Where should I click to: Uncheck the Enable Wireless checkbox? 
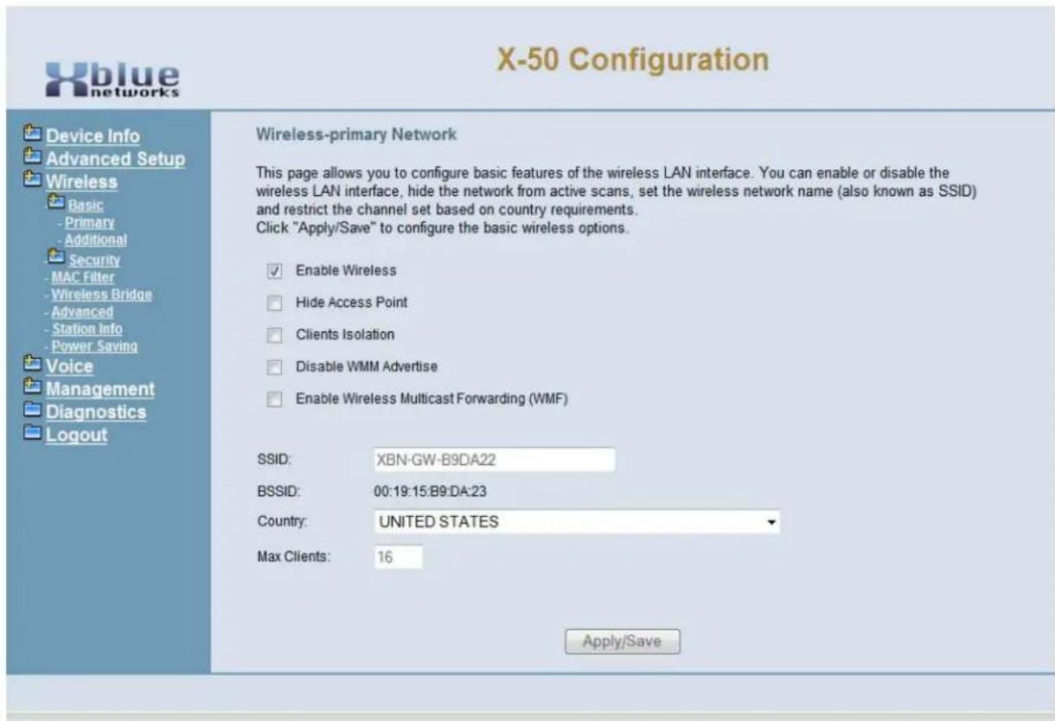274,271
